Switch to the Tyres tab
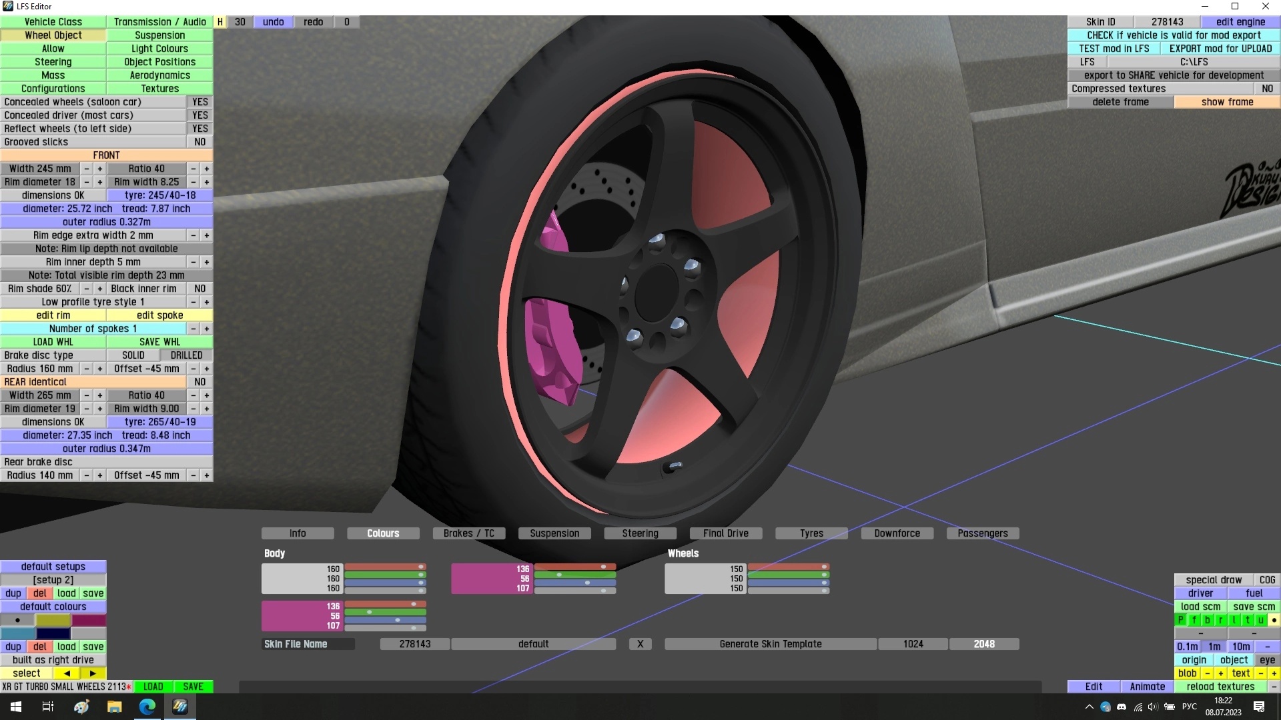1281x720 pixels. (811, 533)
